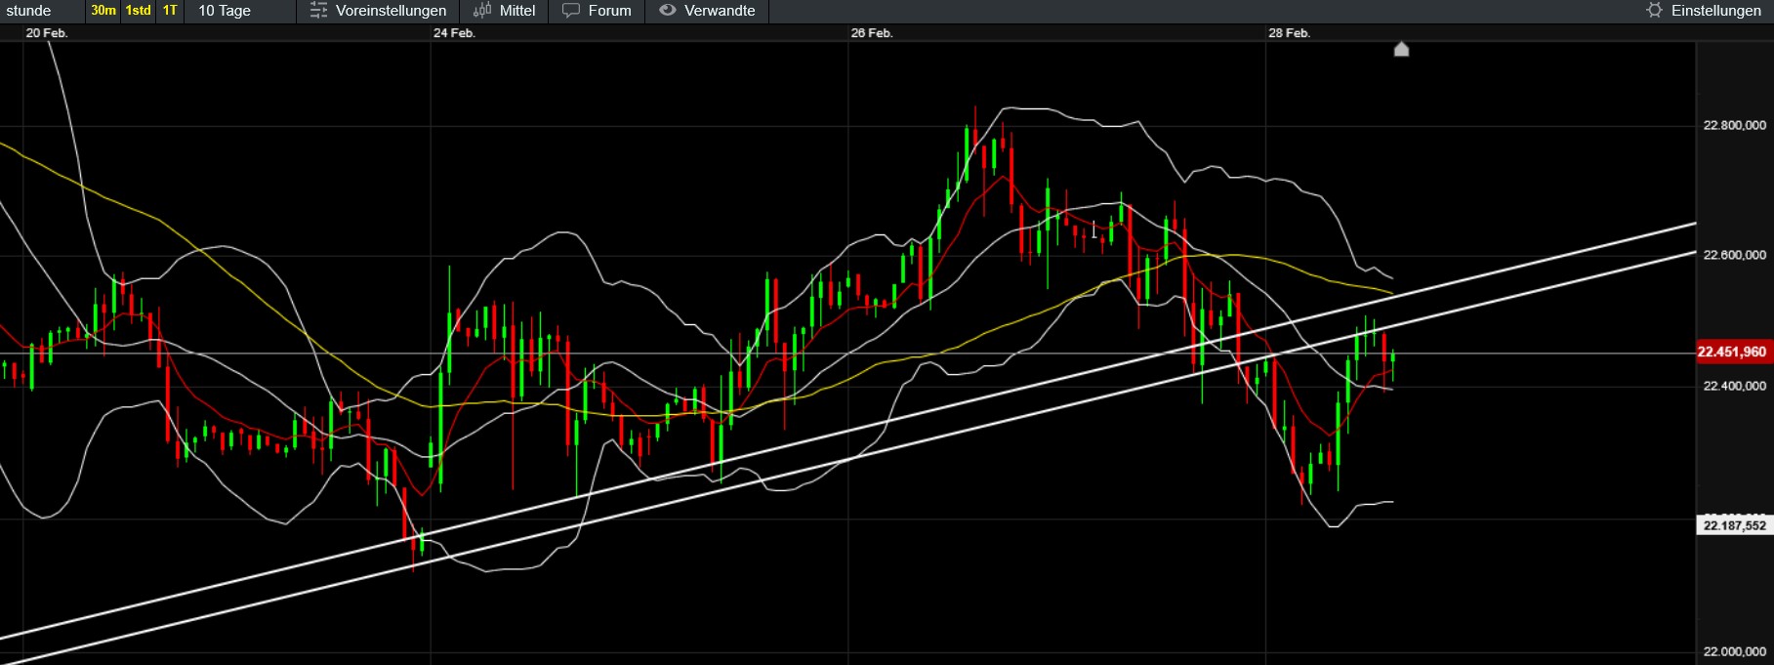Select the 1T timeframe button

[170, 11]
